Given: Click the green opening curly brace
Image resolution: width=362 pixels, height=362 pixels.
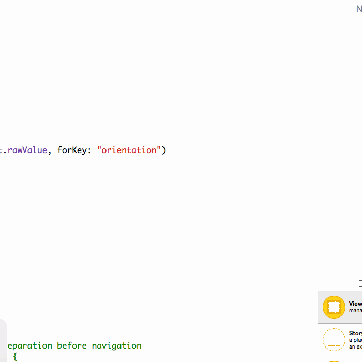Looking at the screenshot, I should tap(15, 356).
